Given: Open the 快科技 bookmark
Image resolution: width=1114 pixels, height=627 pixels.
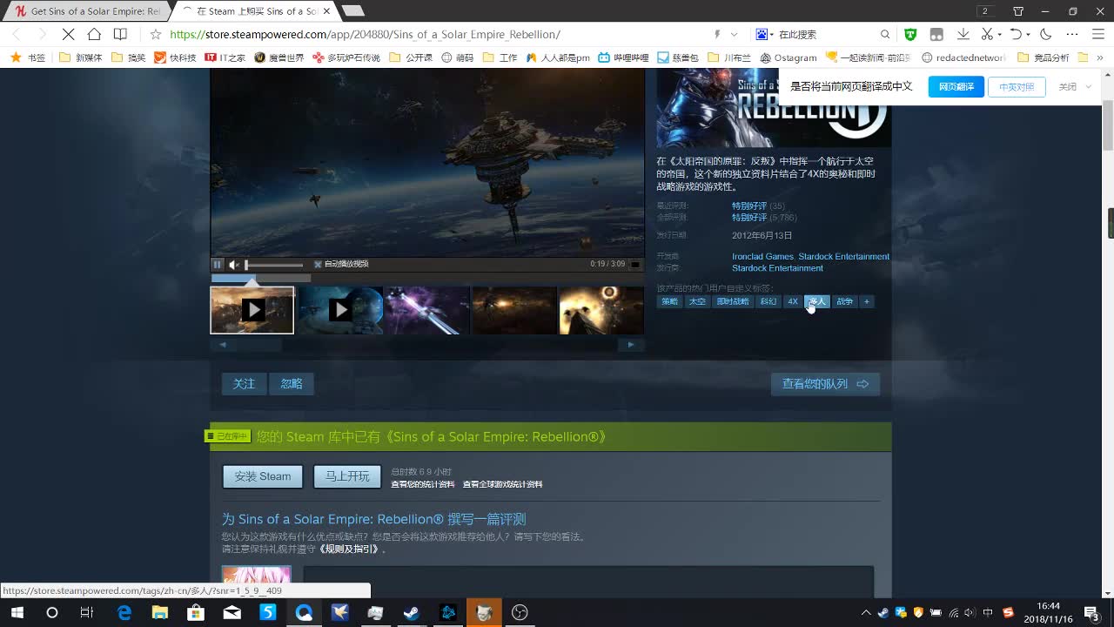Looking at the screenshot, I should pyautogui.click(x=175, y=57).
